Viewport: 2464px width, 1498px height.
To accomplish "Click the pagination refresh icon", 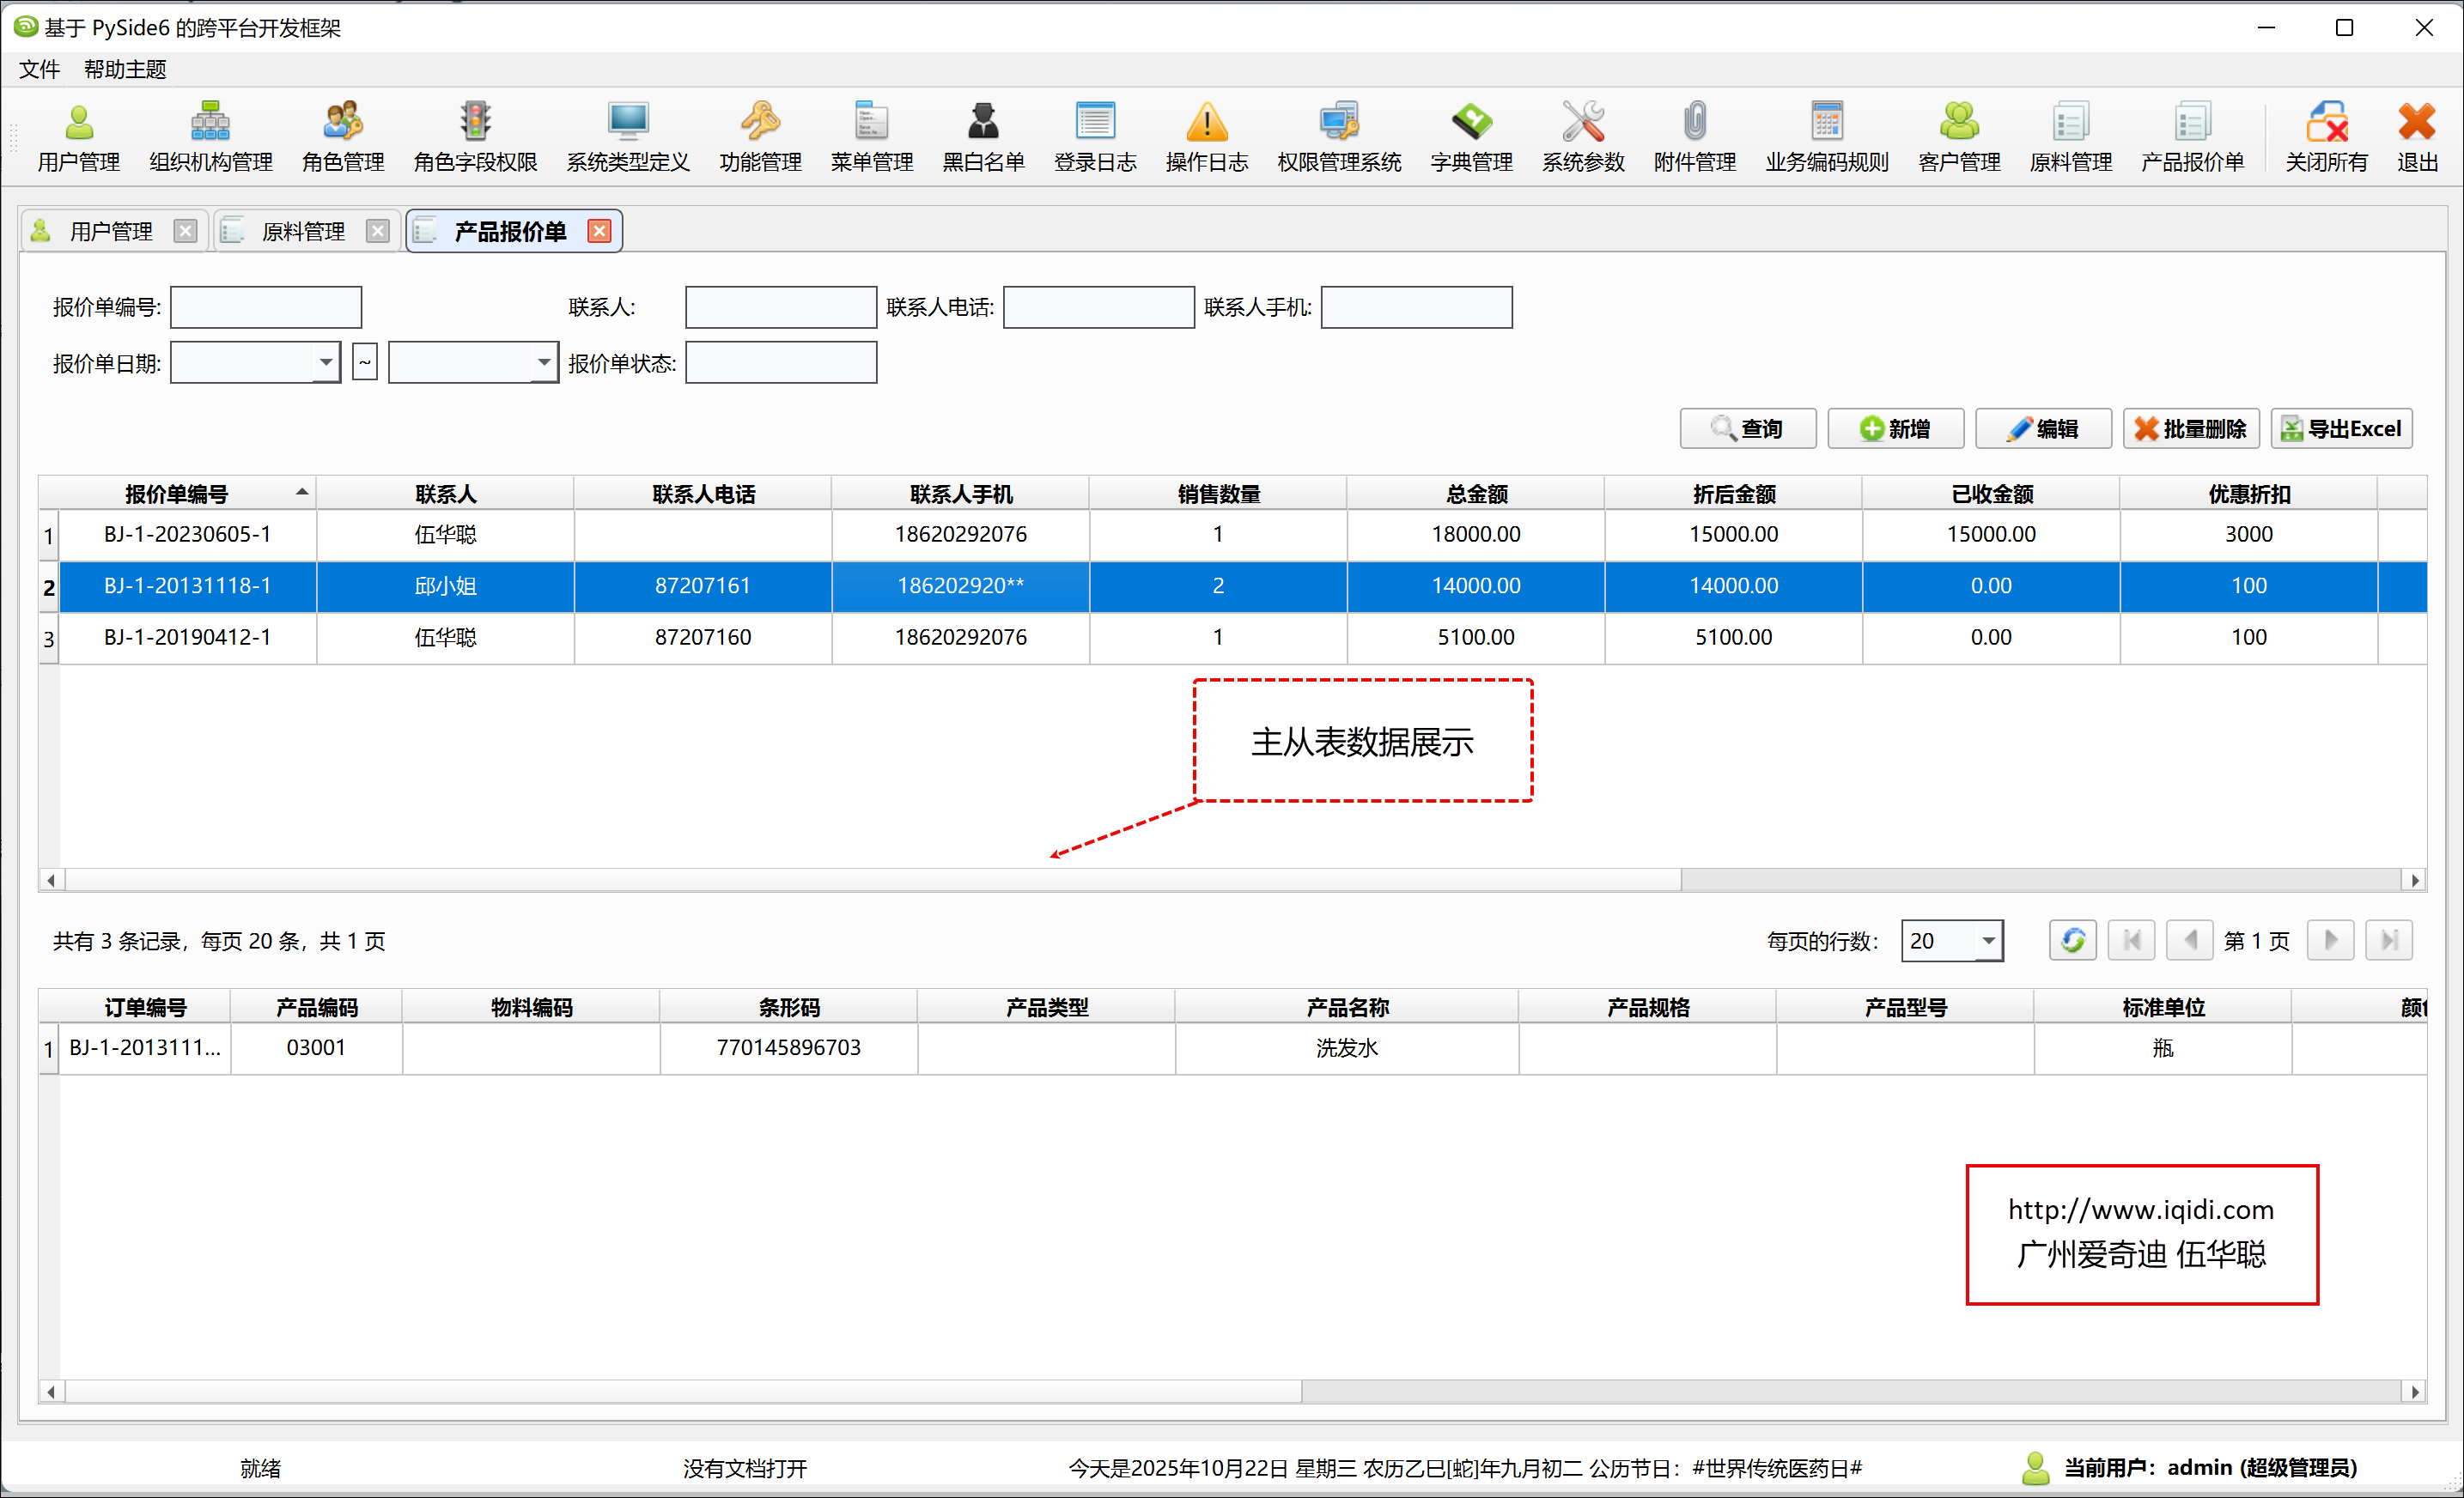I will tap(2072, 940).
